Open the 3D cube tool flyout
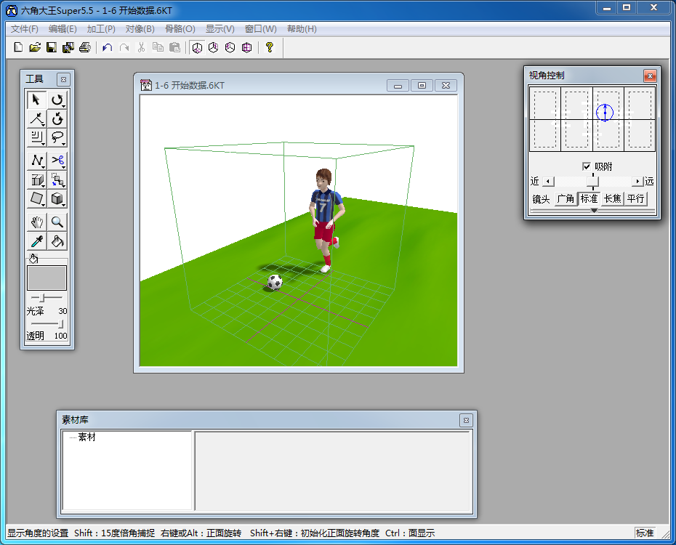 pos(57,199)
